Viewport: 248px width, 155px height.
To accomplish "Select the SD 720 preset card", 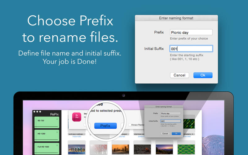I will point(47,122).
